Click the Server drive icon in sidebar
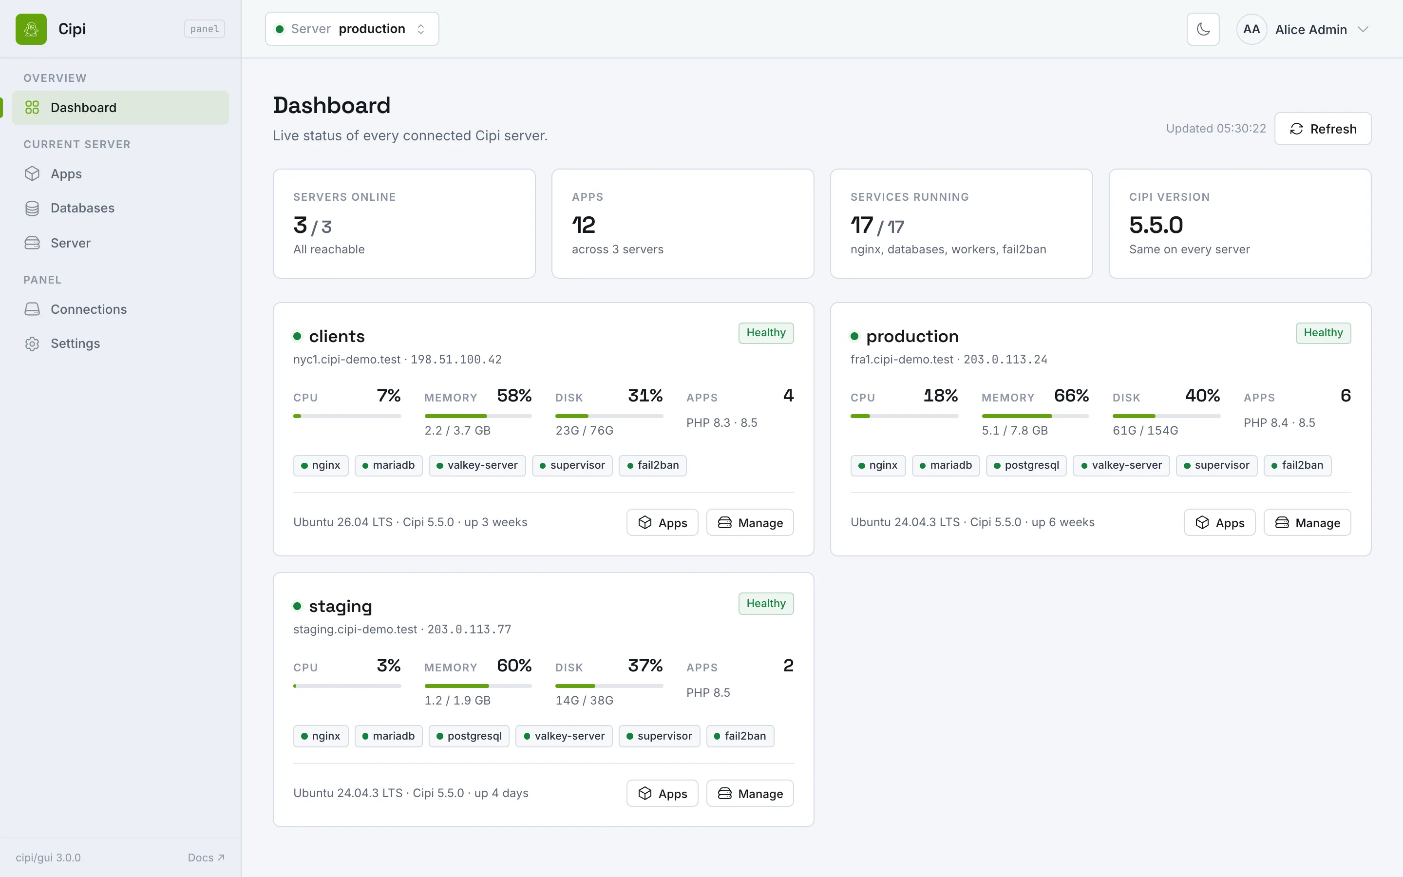 coord(32,243)
